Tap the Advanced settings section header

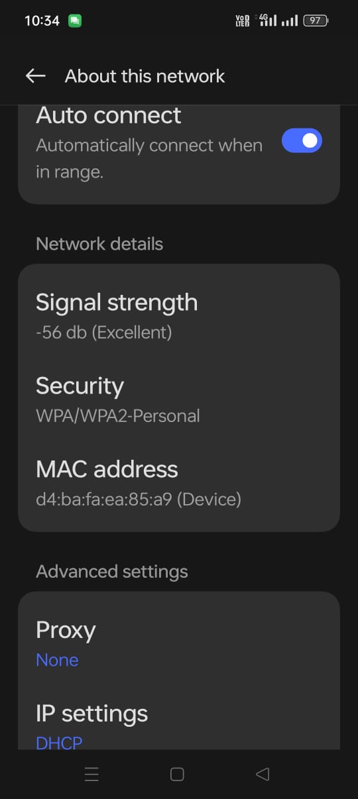112,571
